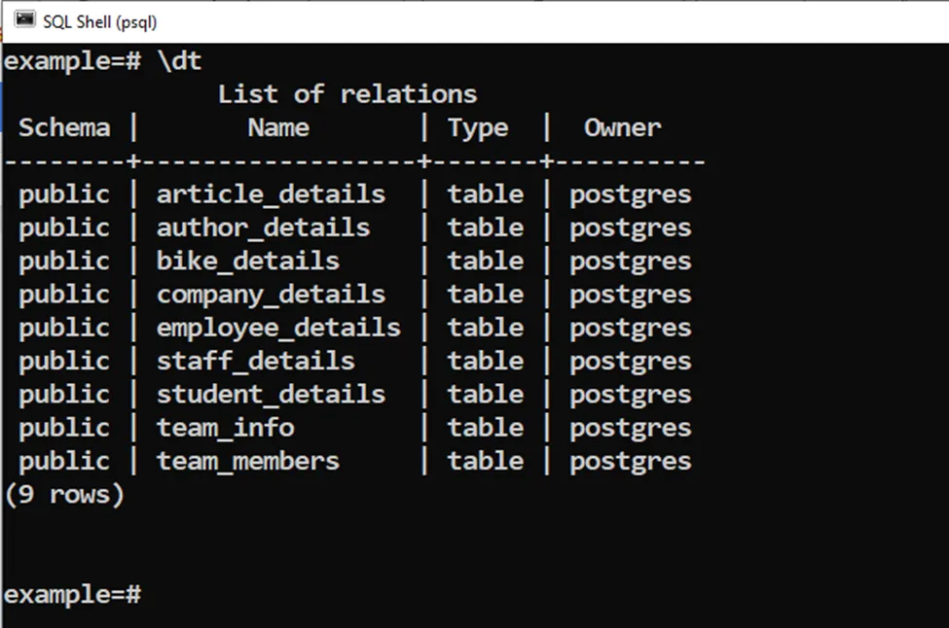This screenshot has width=949, height=628.
Task: Click the Owner column header
Action: point(622,127)
